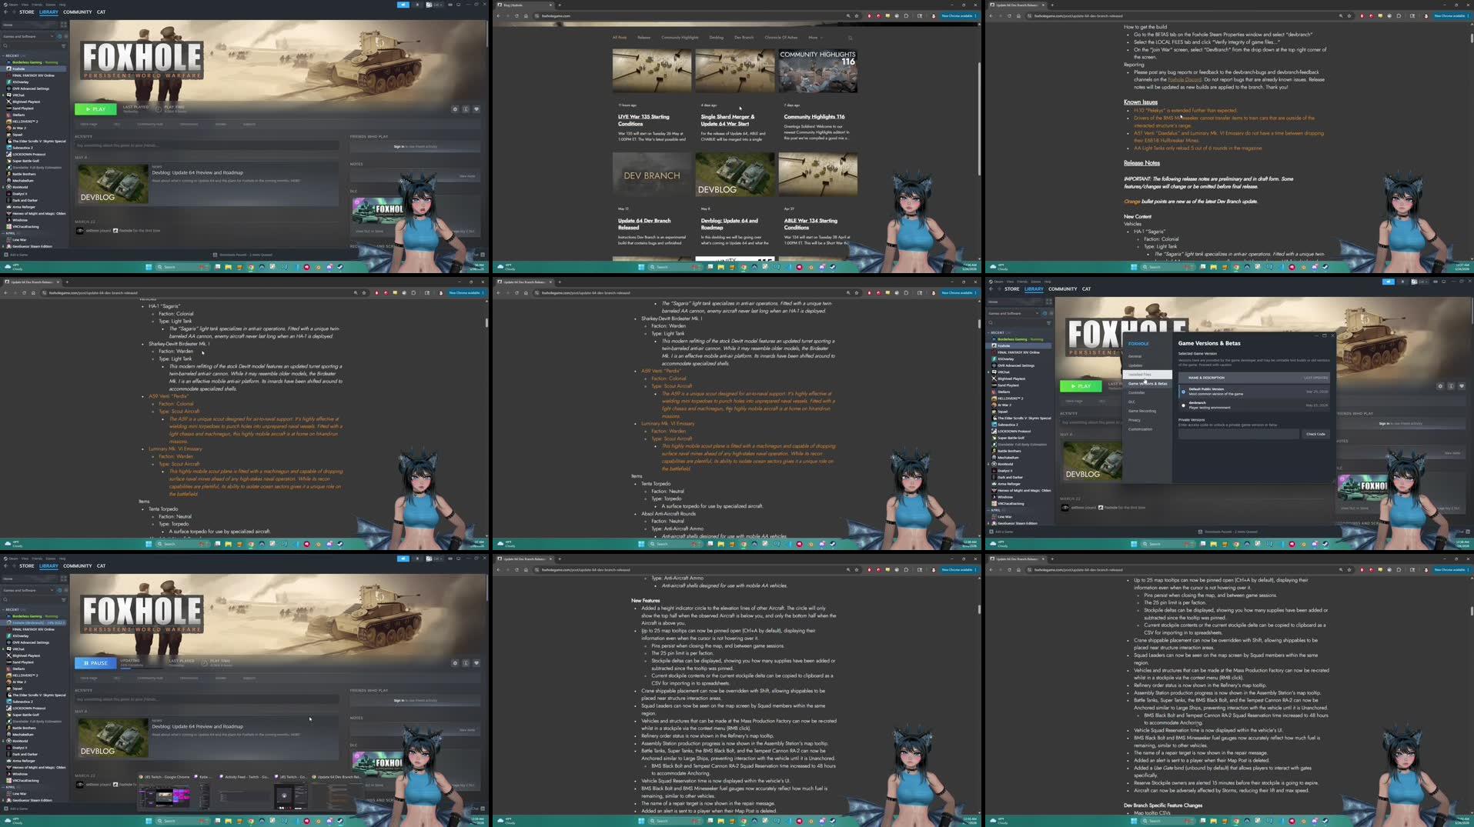Image resolution: width=1474 pixels, height=827 pixels.
Task: Toggle recent-activity clock filter in PAUSE Steam sidebar
Action: pos(59,590)
